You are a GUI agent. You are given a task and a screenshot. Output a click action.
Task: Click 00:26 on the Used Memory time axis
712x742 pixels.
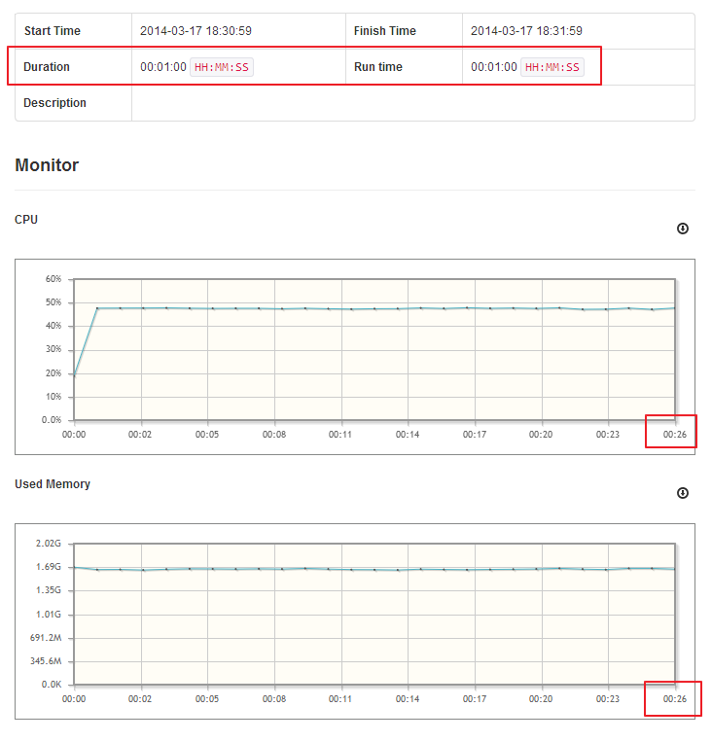[x=674, y=699]
